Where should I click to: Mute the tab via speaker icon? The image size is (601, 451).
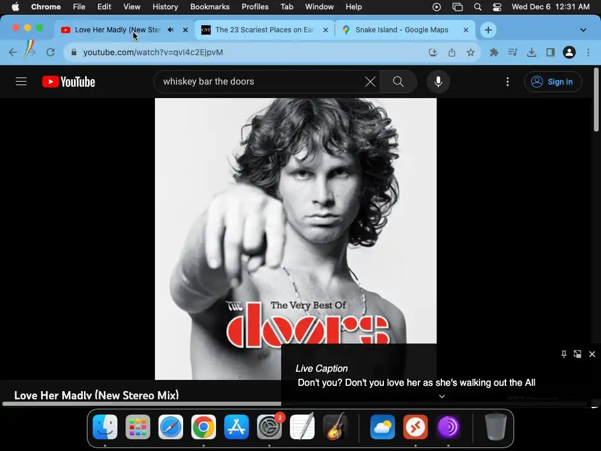(171, 30)
